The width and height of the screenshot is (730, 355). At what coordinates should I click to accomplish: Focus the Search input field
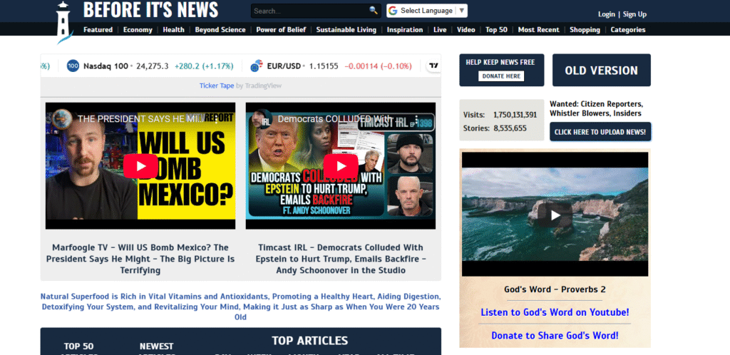[x=310, y=11]
